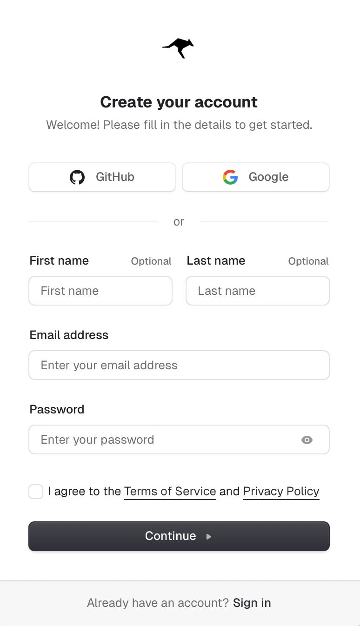Viewport: 360px width, 626px height.
Task: Sign up using Google
Action: coord(255,177)
